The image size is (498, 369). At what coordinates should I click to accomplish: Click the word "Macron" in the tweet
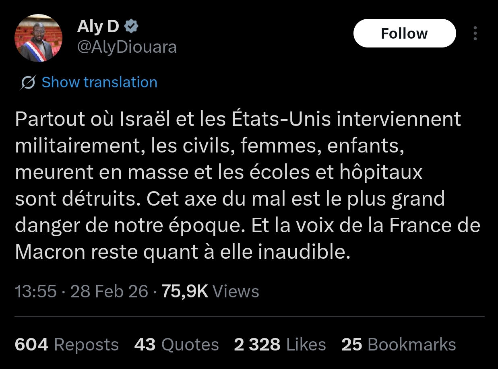(50, 252)
